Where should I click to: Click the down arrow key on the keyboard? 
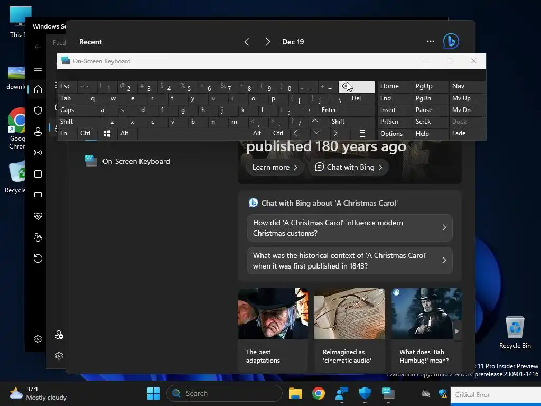click(x=316, y=133)
